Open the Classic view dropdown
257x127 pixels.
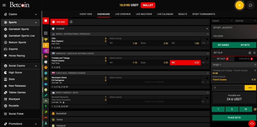click(222, 21)
